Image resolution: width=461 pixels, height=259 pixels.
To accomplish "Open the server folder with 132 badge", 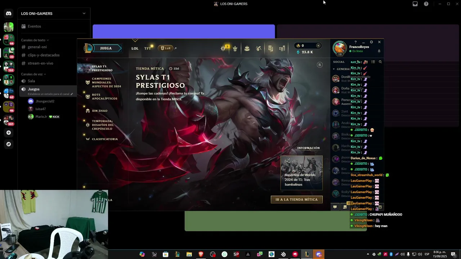I will (9, 66).
